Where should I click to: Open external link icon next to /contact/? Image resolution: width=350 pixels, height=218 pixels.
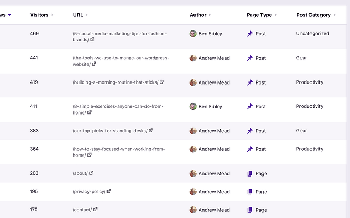coord(95,210)
